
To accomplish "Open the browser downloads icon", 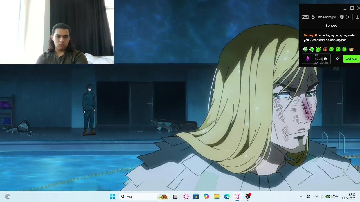I will pos(357,17).
